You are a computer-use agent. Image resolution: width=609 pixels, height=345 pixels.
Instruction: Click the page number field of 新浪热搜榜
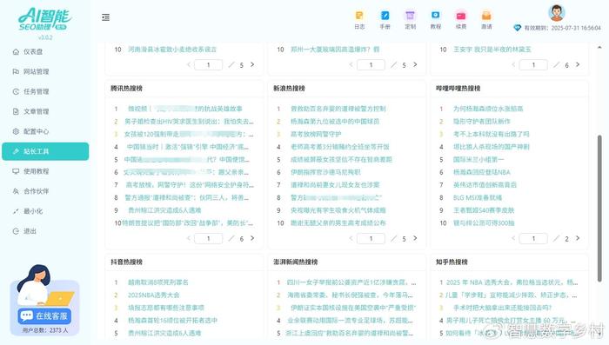click(371, 238)
